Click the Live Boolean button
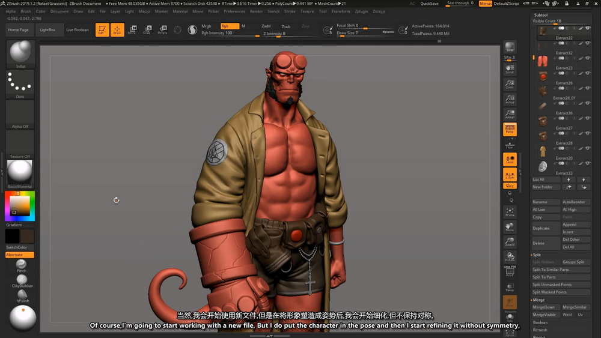The width and height of the screenshot is (601, 338). [78, 30]
